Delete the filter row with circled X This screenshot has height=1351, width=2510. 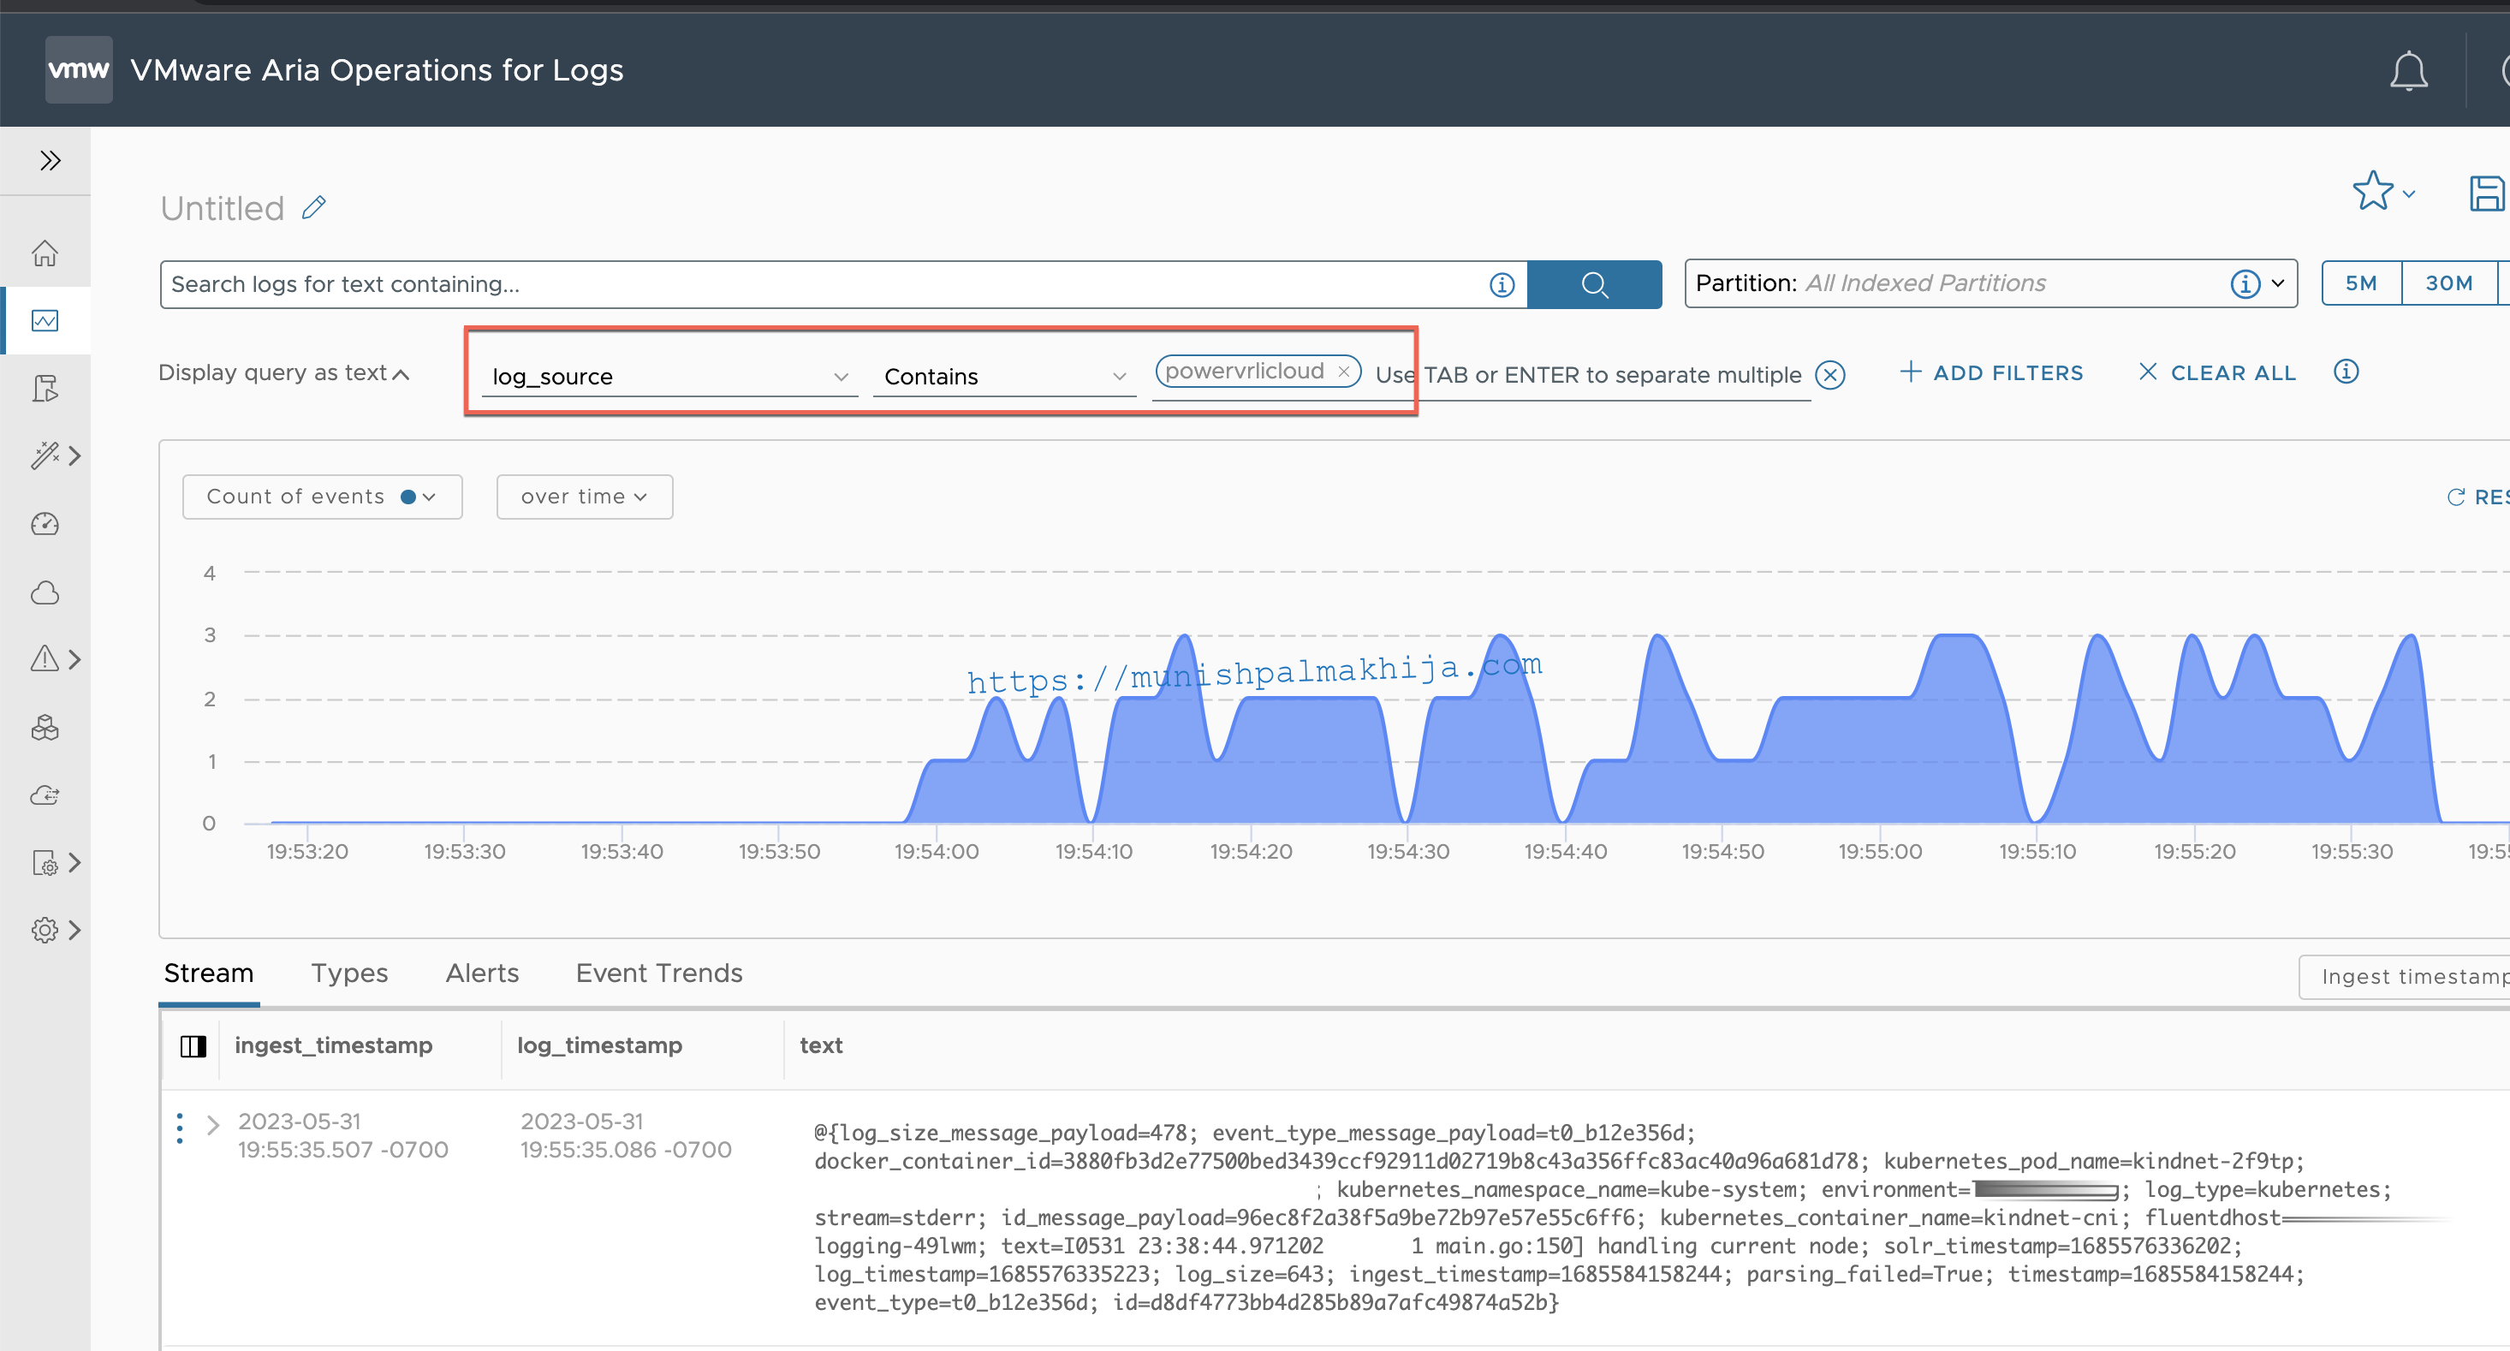(x=1830, y=375)
